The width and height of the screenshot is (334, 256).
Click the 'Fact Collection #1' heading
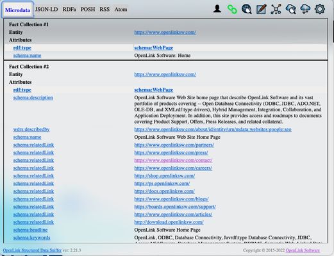coord(29,24)
